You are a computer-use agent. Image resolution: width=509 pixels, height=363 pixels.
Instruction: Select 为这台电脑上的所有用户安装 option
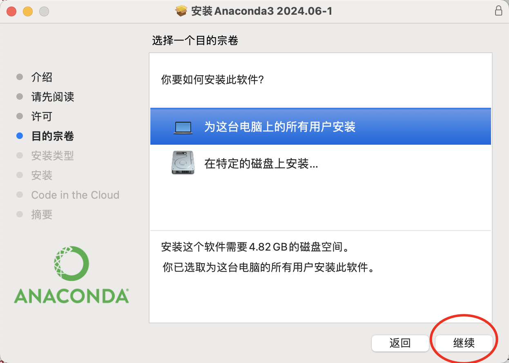point(320,126)
